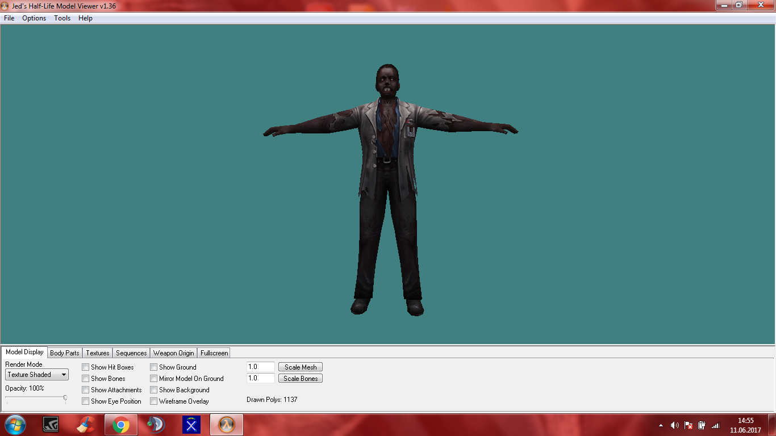Click the app icon in the title bar
The image size is (776, 436).
coord(5,6)
